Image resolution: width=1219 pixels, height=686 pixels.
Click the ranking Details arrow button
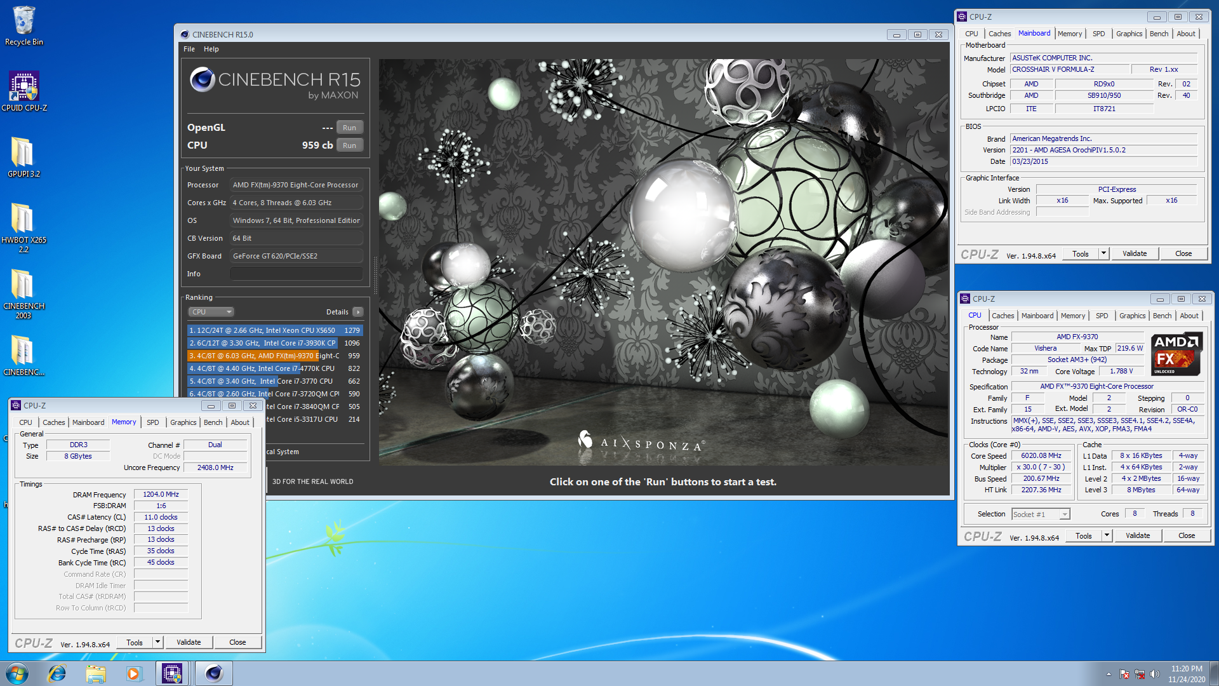pyautogui.click(x=358, y=312)
